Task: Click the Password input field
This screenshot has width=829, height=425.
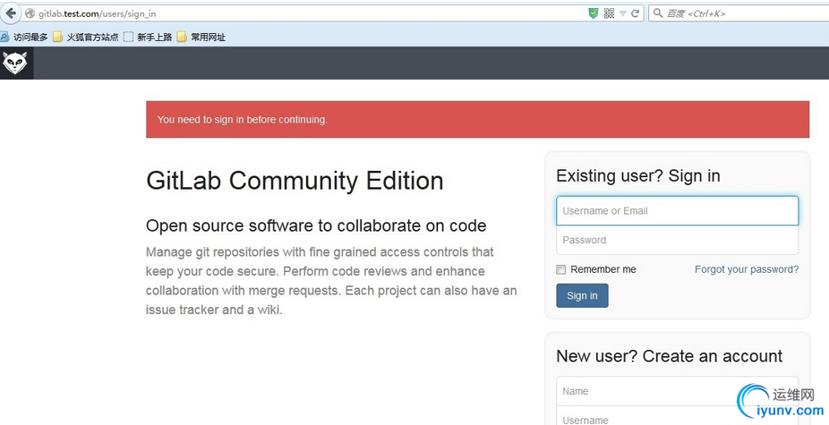Action: (x=677, y=240)
